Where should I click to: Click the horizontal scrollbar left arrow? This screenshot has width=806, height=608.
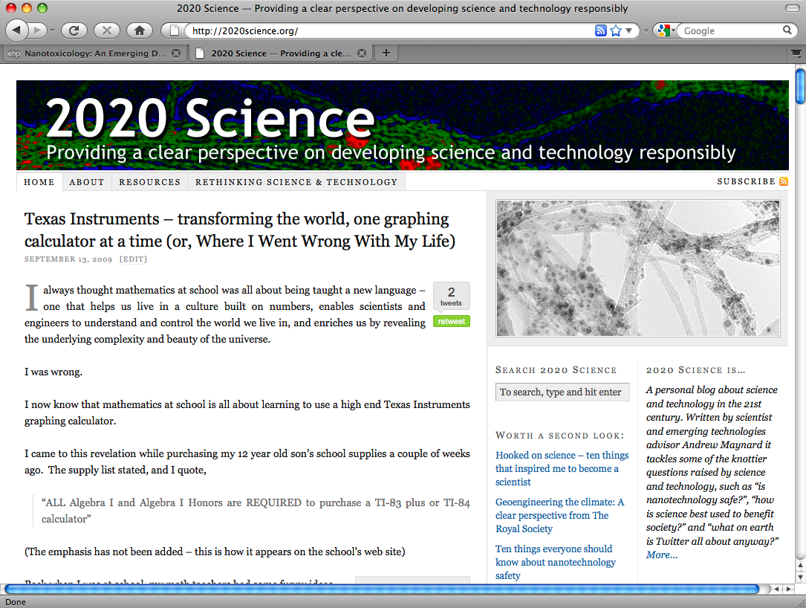click(776, 589)
